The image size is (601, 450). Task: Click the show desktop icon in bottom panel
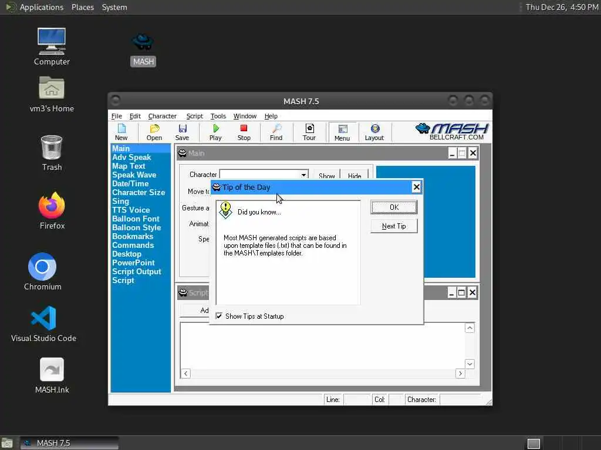point(7,444)
